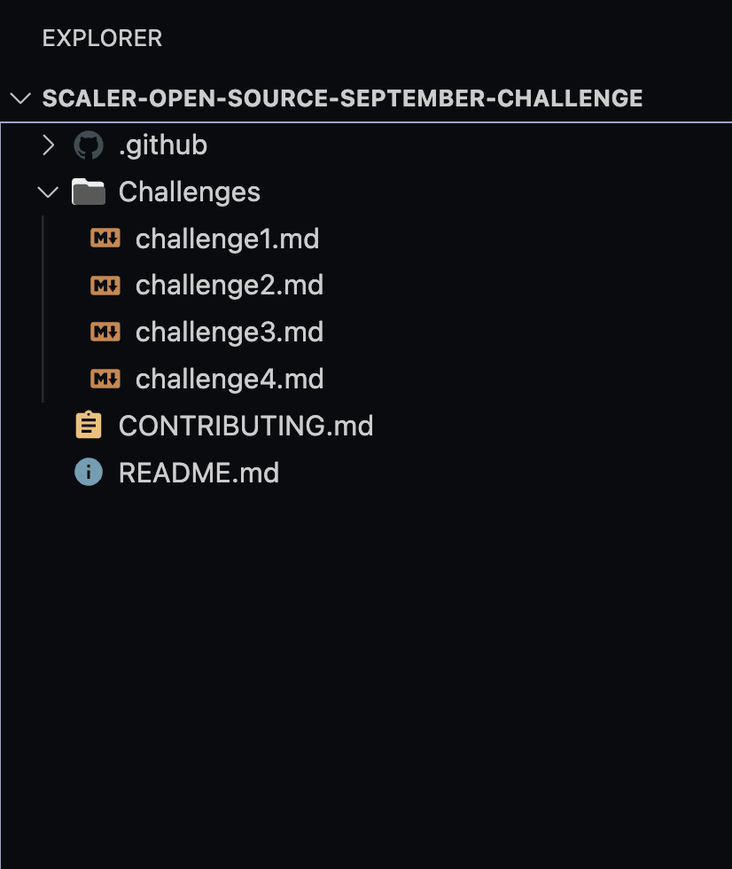Select the challenge4.md file
This screenshot has height=869, width=732.
click(x=229, y=379)
